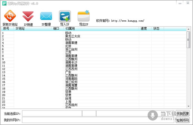Click the 当前选择IP address input field
The width and height of the screenshot is (193, 125).
(x=52, y=113)
